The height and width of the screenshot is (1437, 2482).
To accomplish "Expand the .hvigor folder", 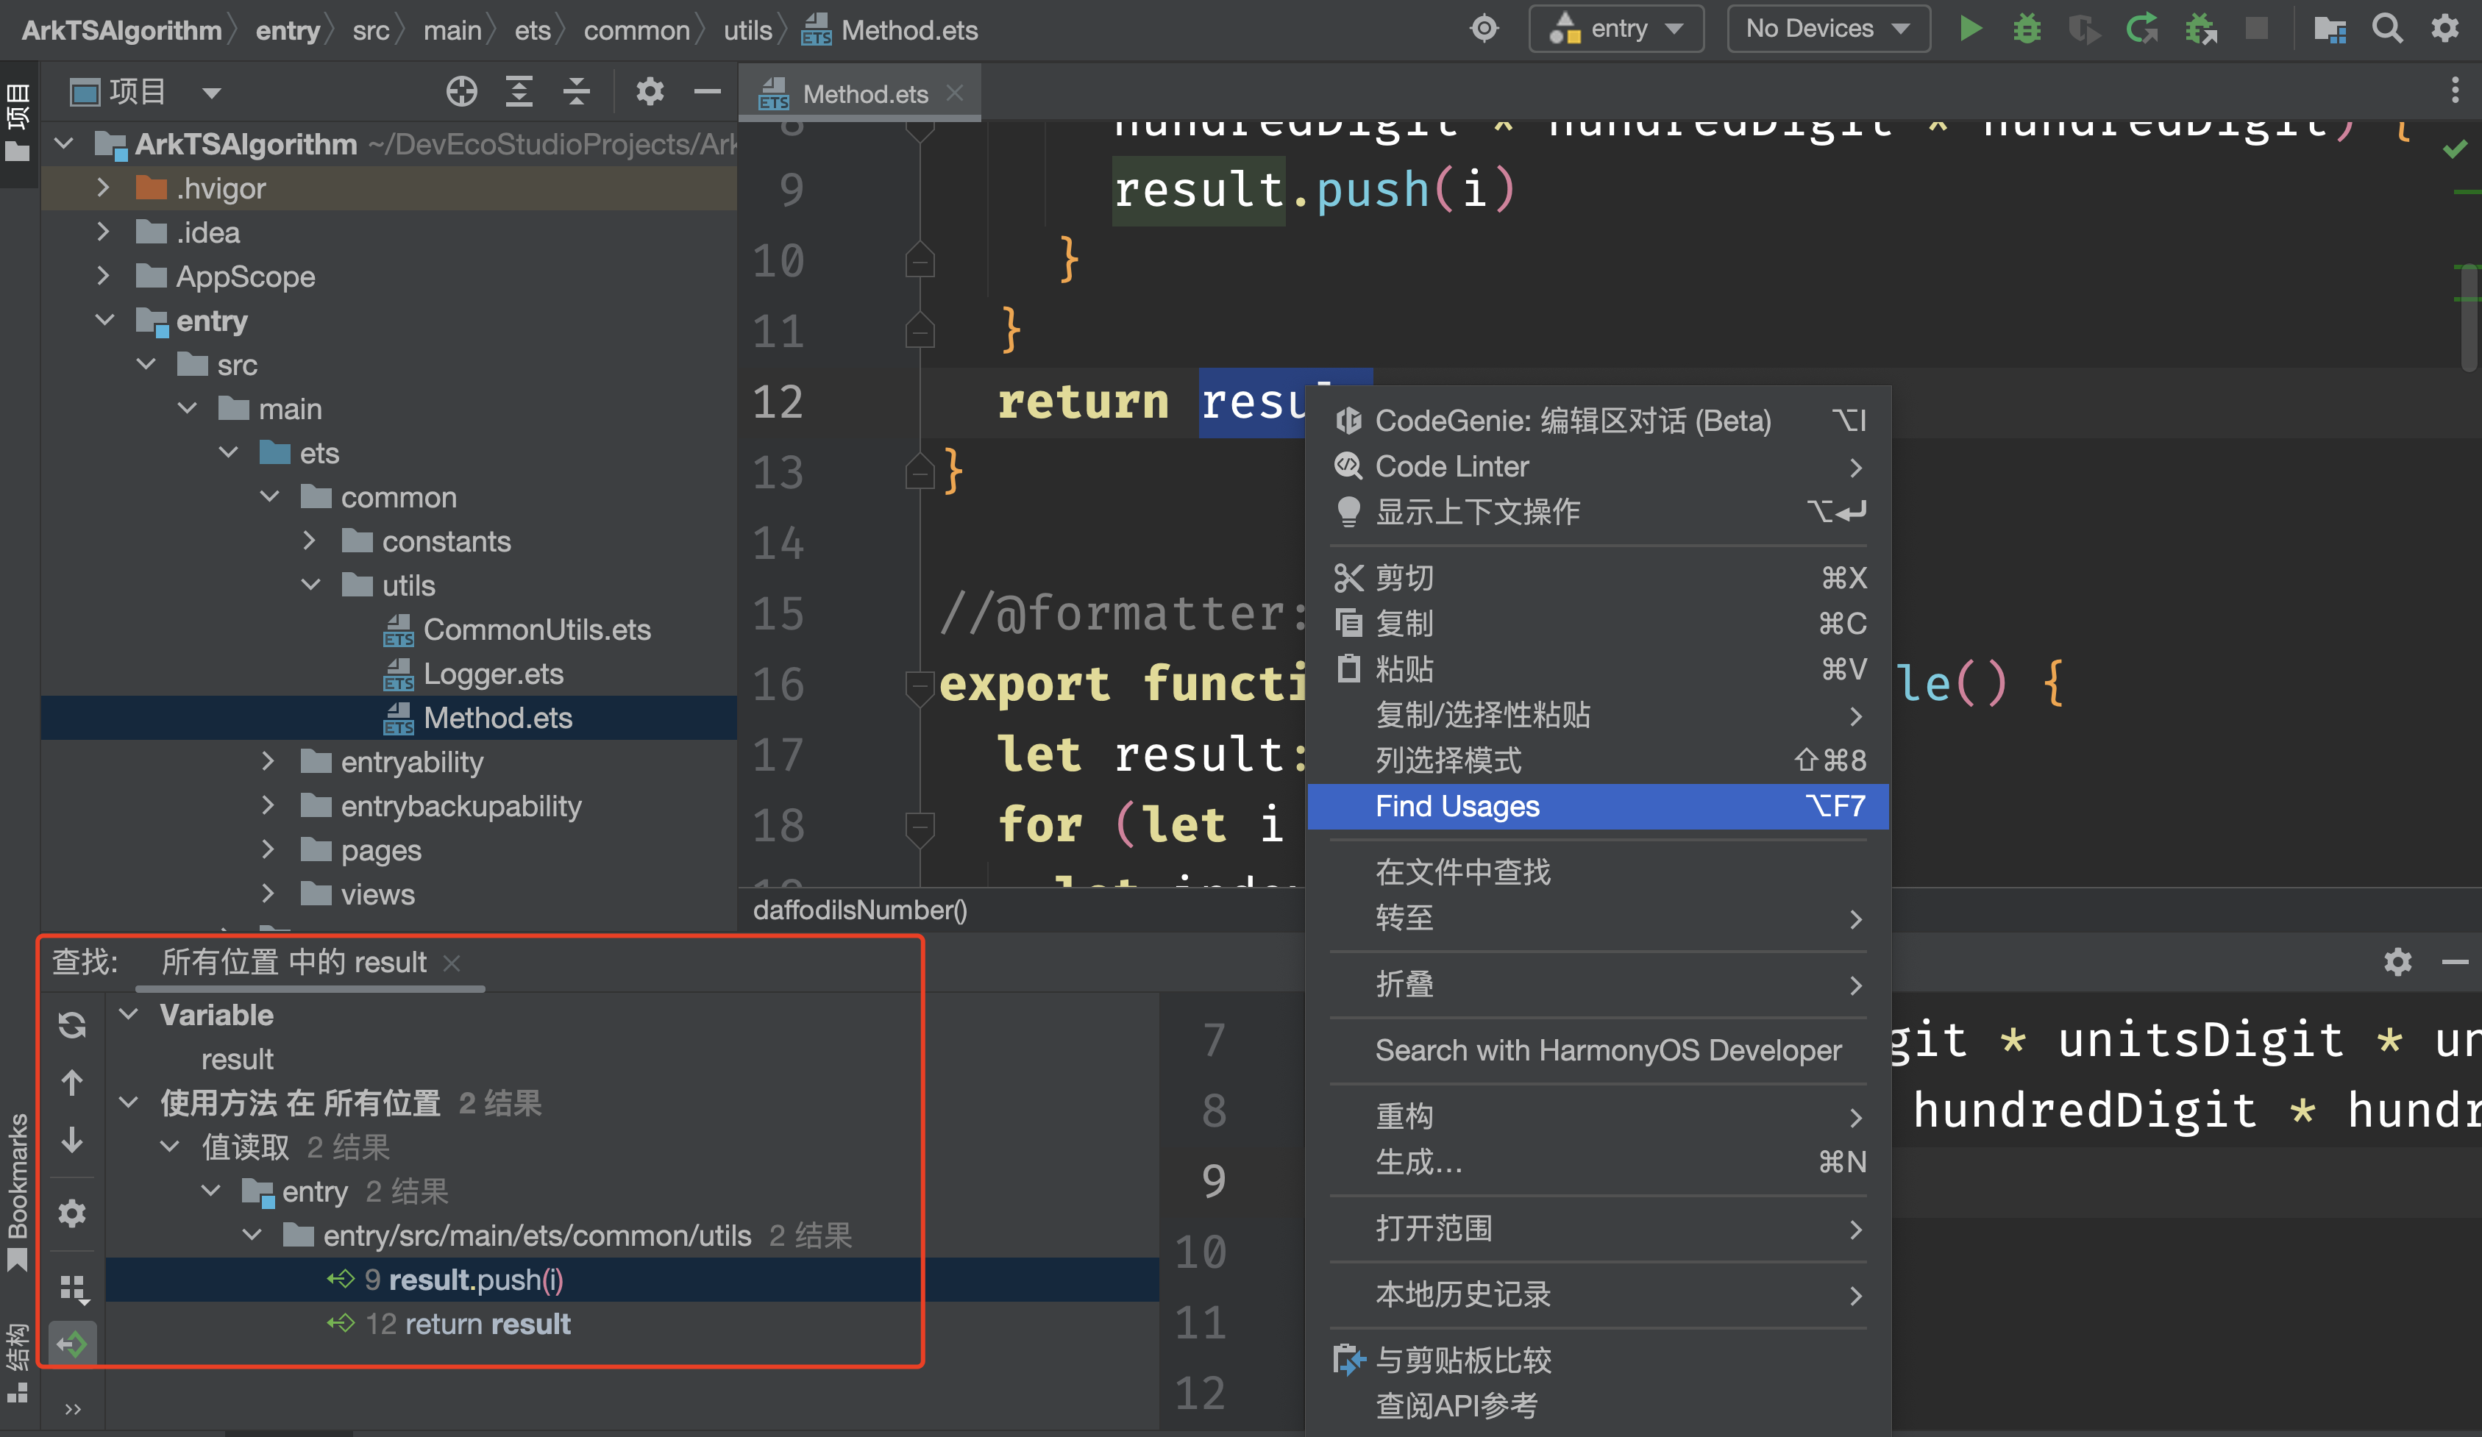I will pyautogui.click(x=104, y=188).
